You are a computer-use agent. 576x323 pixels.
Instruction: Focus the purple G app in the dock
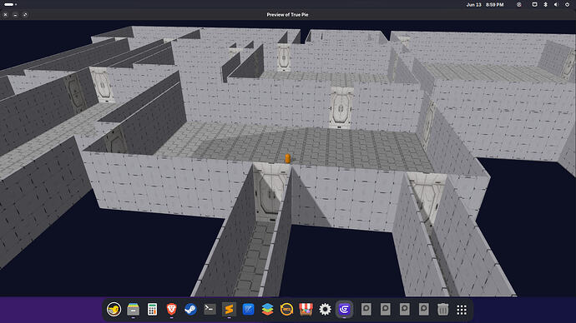click(344, 310)
